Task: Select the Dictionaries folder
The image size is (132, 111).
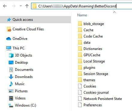Action: click(93, 49)
